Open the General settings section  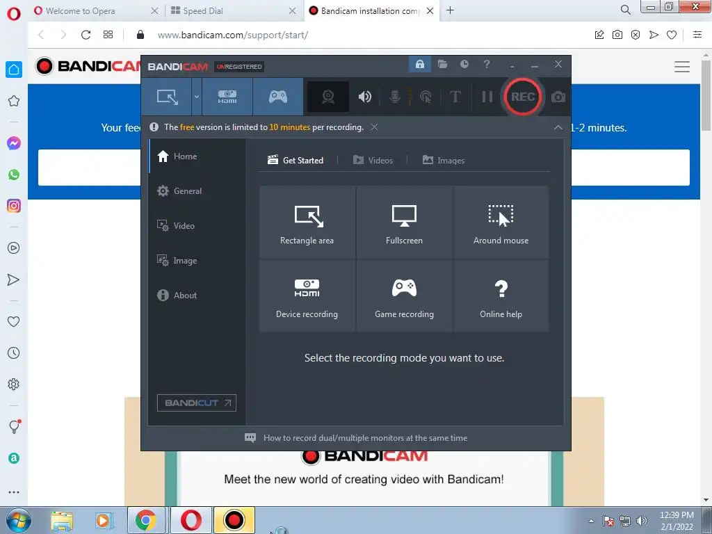(x=196, y=191)
